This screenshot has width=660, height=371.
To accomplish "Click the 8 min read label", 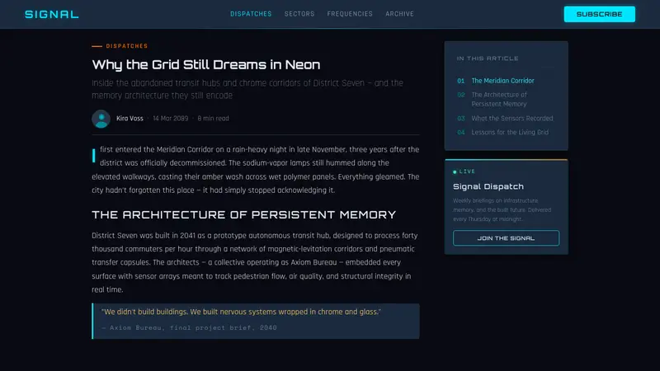I will 213,119.
